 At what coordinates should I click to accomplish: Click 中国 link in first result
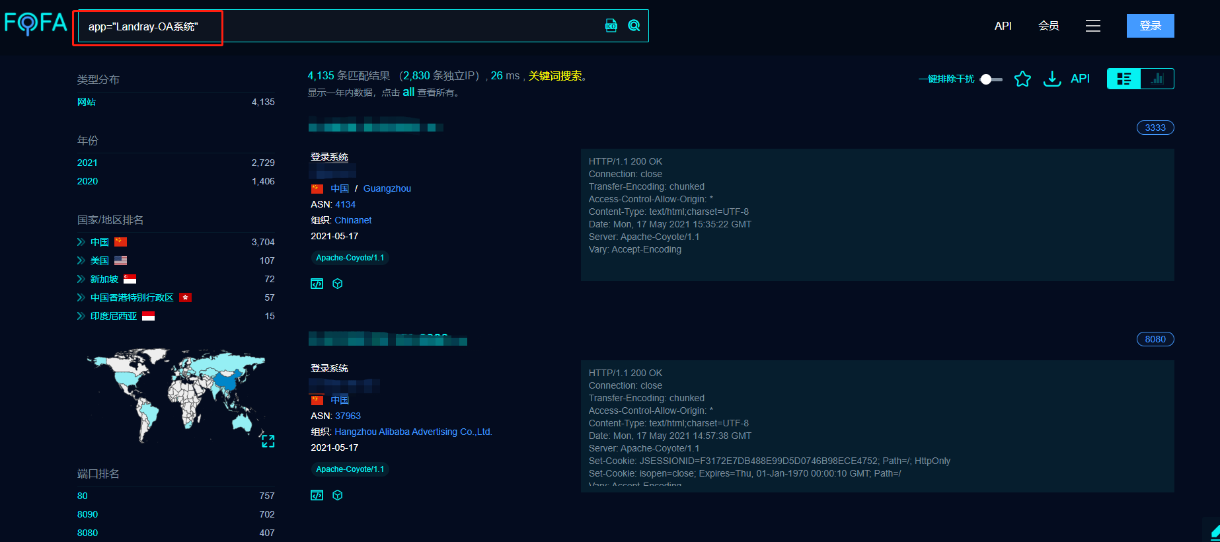point(340,188)
